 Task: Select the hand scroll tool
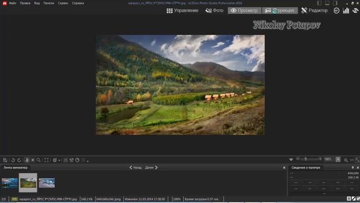tap(26, 160)
